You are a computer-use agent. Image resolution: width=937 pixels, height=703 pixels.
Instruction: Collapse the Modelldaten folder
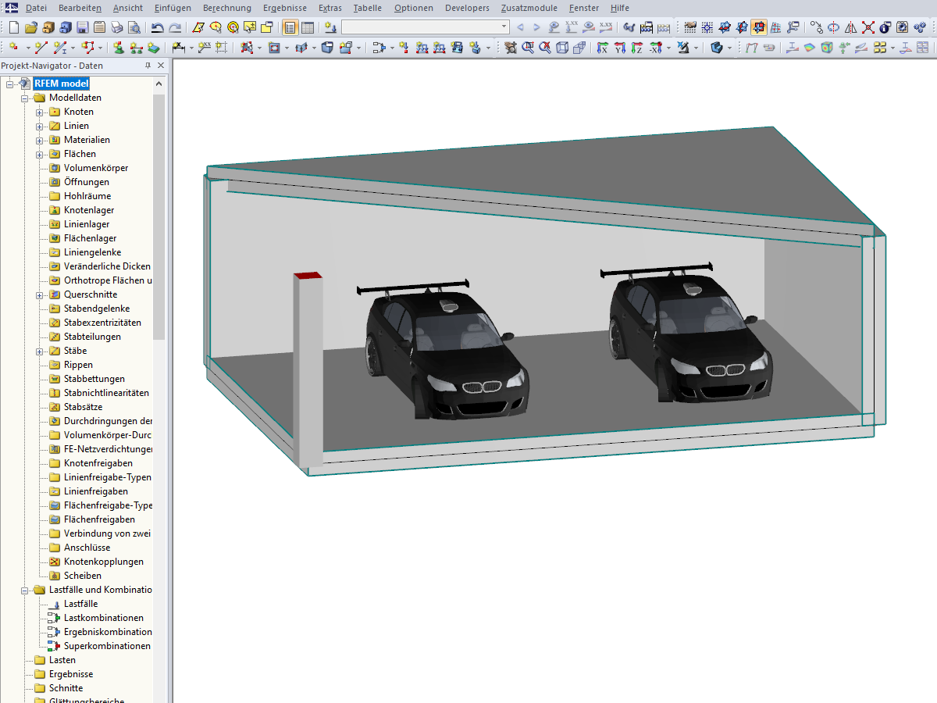pos(24,98)
